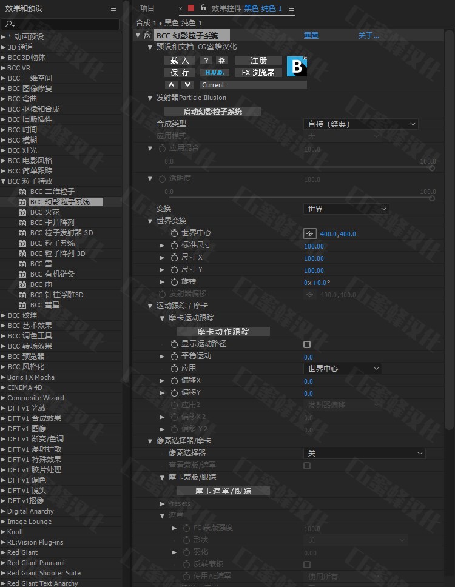
Task: Click the Current preset name field
Action: click(254, 85)
